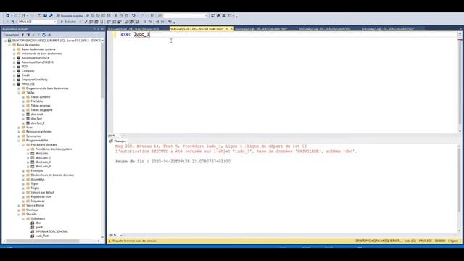
Task: Click the wrench Properties icon in toolbar
Action: click(218, 16)
